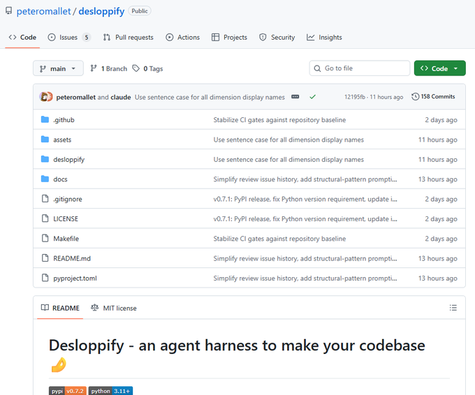Click the Desloppify README heading

coord(237,355)
